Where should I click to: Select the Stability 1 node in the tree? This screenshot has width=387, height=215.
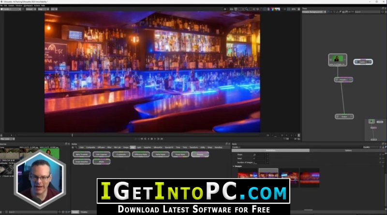(363, 62)
